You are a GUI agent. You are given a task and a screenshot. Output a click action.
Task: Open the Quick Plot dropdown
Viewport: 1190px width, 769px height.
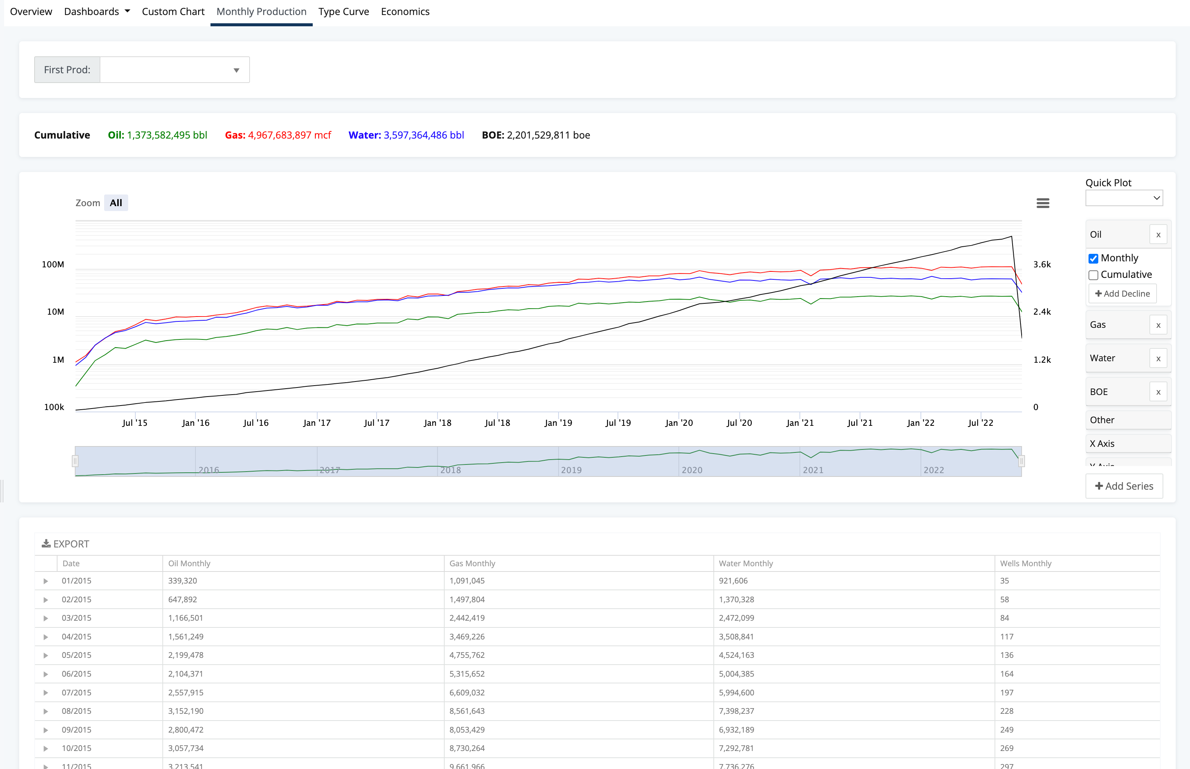pyautogui.click(x=1123, y=198)
